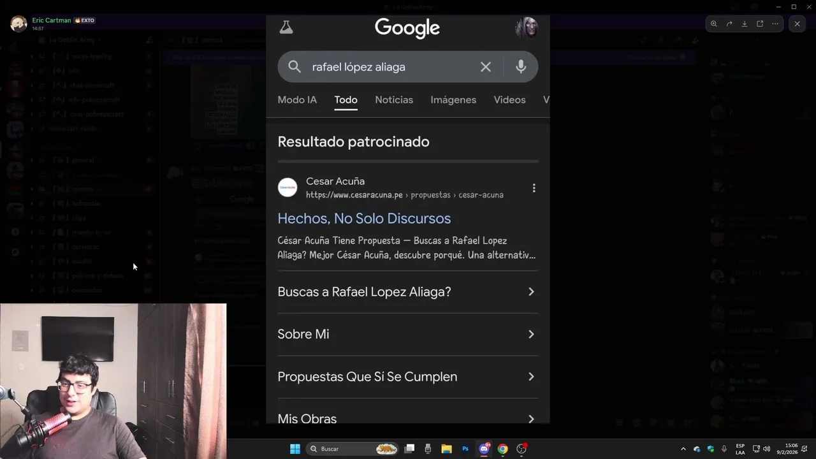Click the microphone icon in the system tray
This screenshot has height=459, width=816.
tap(724, 449)
